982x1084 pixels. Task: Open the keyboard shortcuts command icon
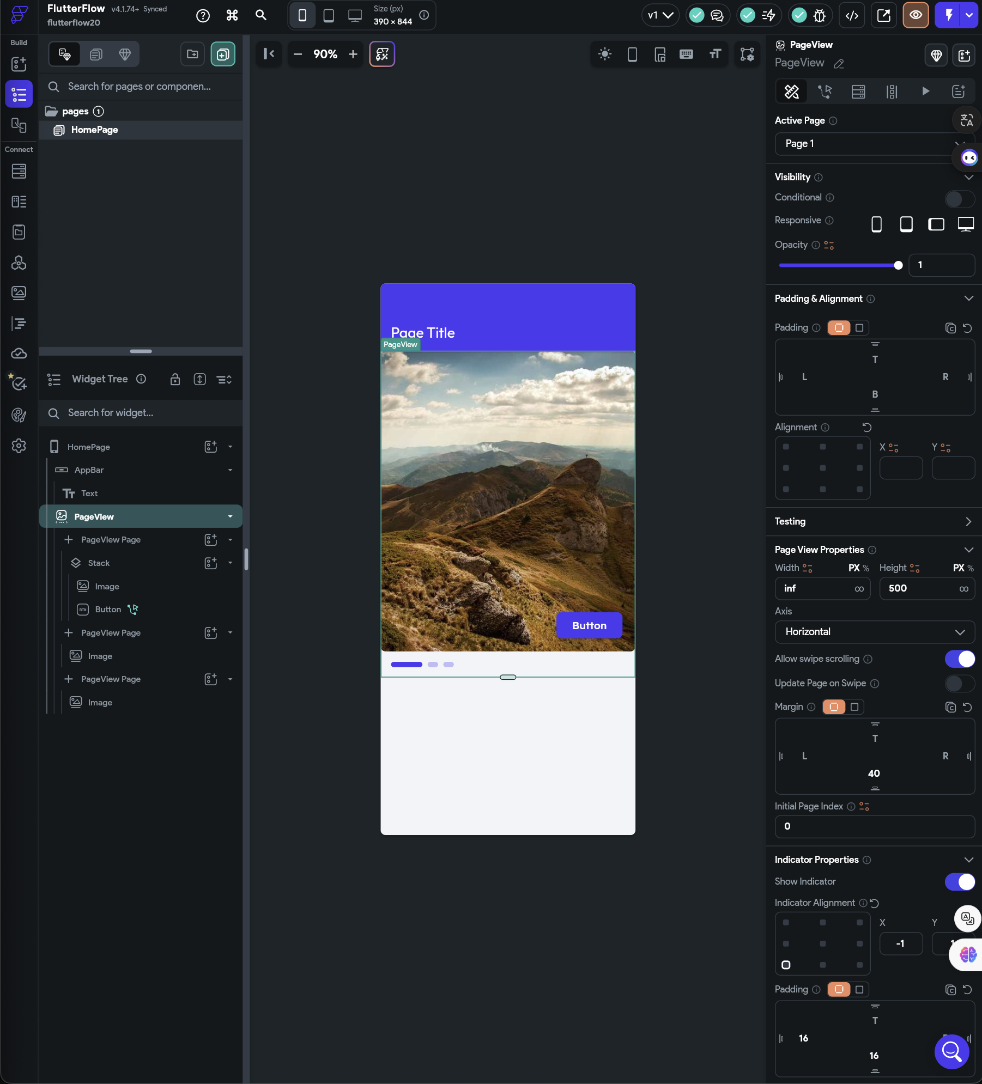coord(232,15)
